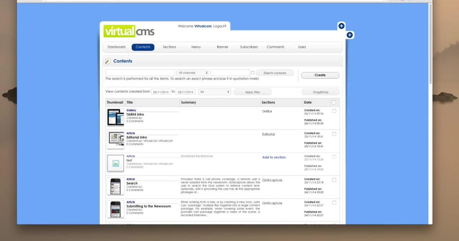This screenshot has width=459, height=241.
Task: Switch to the Sections tab
Action: (169, 47)
